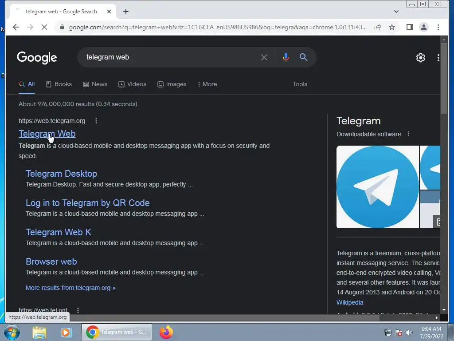Viewport: 454px width, 341px height.
Task: Switch to the Books tab
Action: point(59,84)
